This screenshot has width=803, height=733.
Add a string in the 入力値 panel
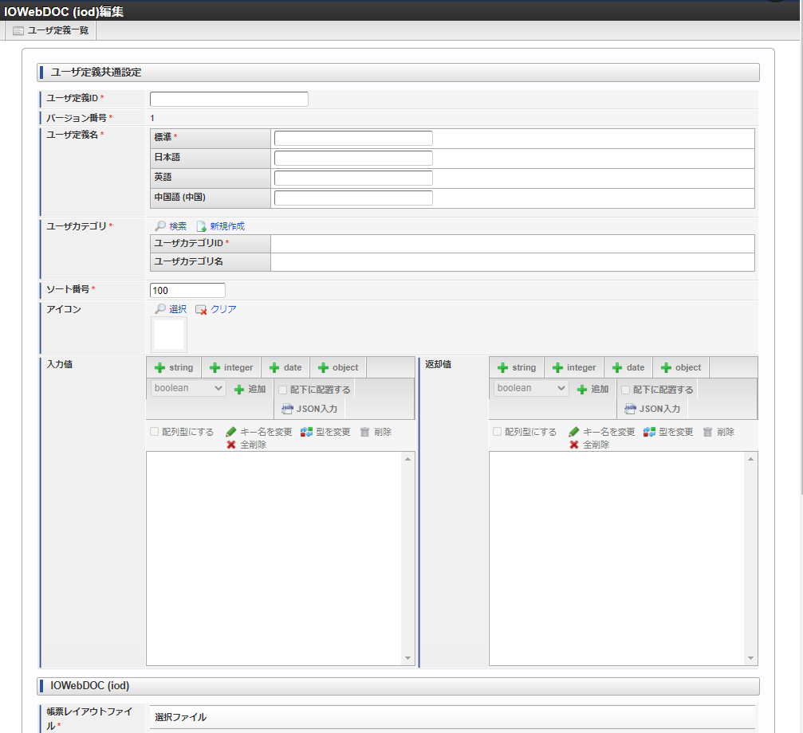click(174, 367)
